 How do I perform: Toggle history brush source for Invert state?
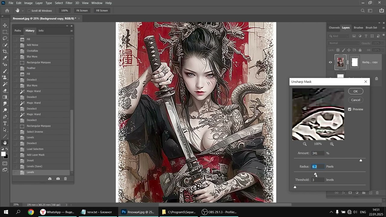pos(15,161)
